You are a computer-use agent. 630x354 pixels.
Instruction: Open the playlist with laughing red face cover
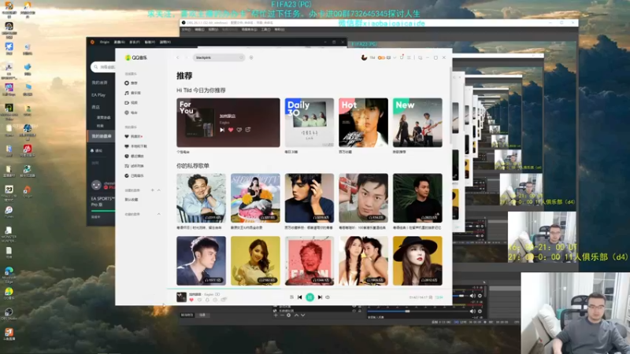[309, 261]
